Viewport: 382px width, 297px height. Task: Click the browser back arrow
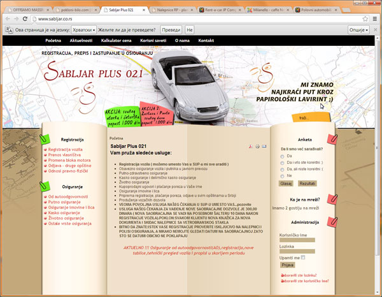click(8, 19)
